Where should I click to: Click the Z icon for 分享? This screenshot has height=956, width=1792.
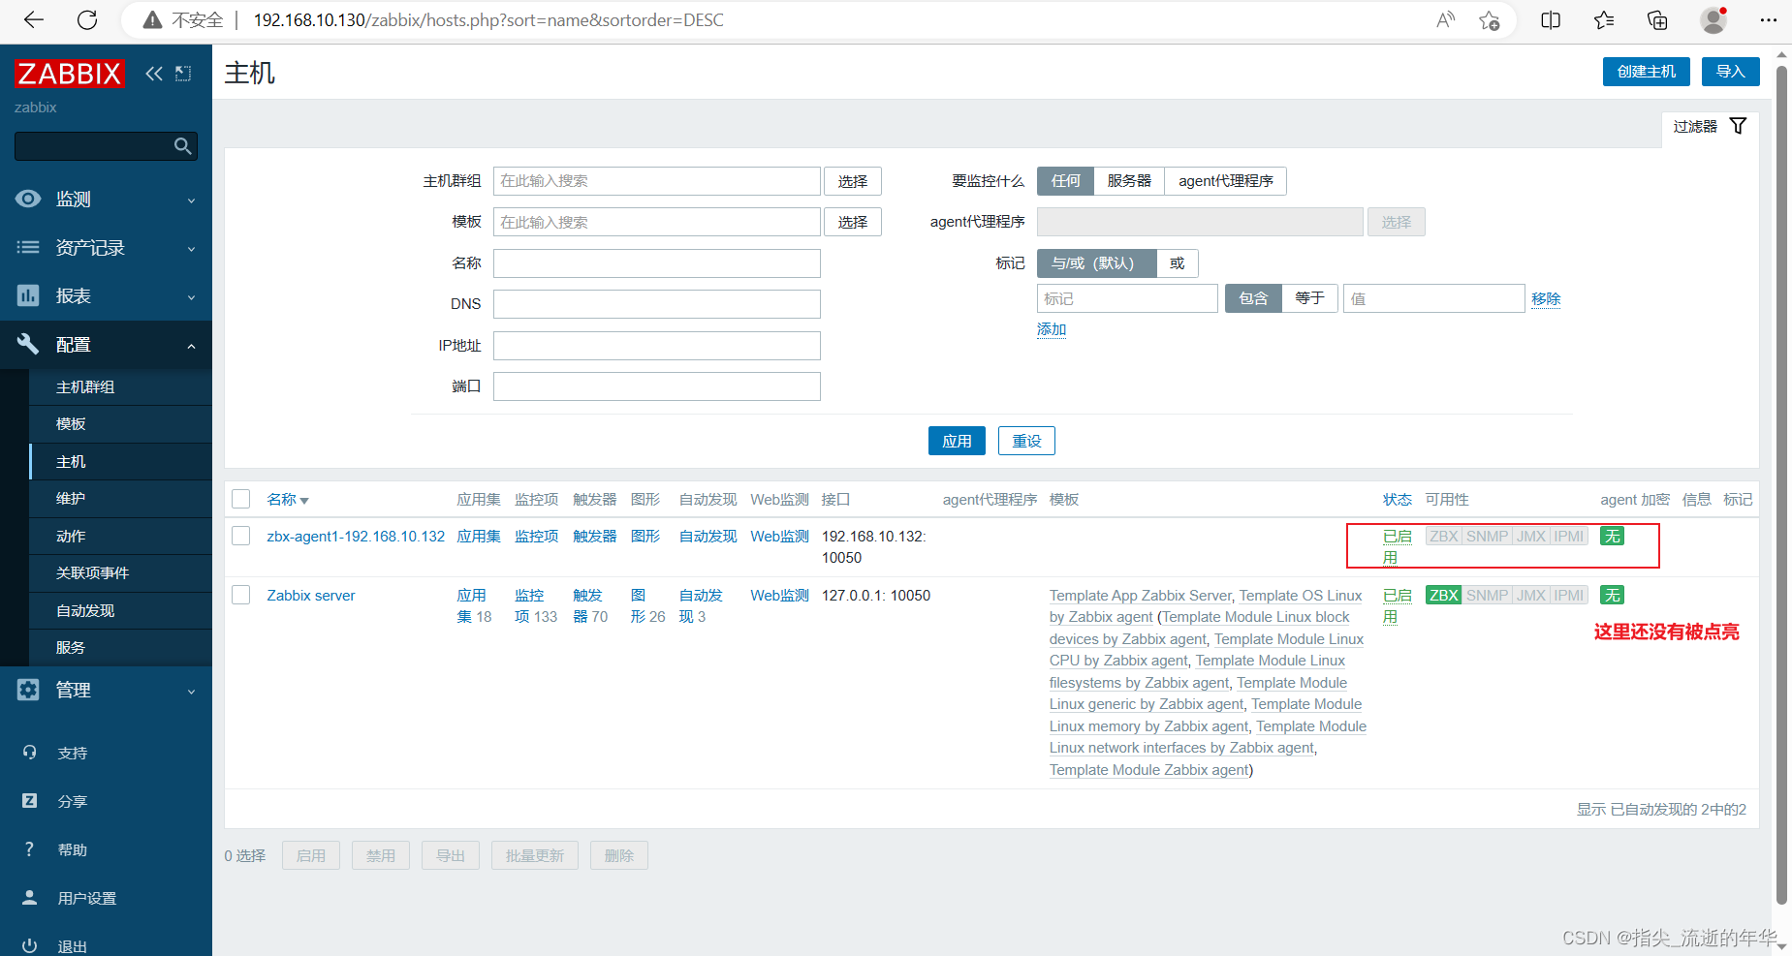tap(29, 801)
